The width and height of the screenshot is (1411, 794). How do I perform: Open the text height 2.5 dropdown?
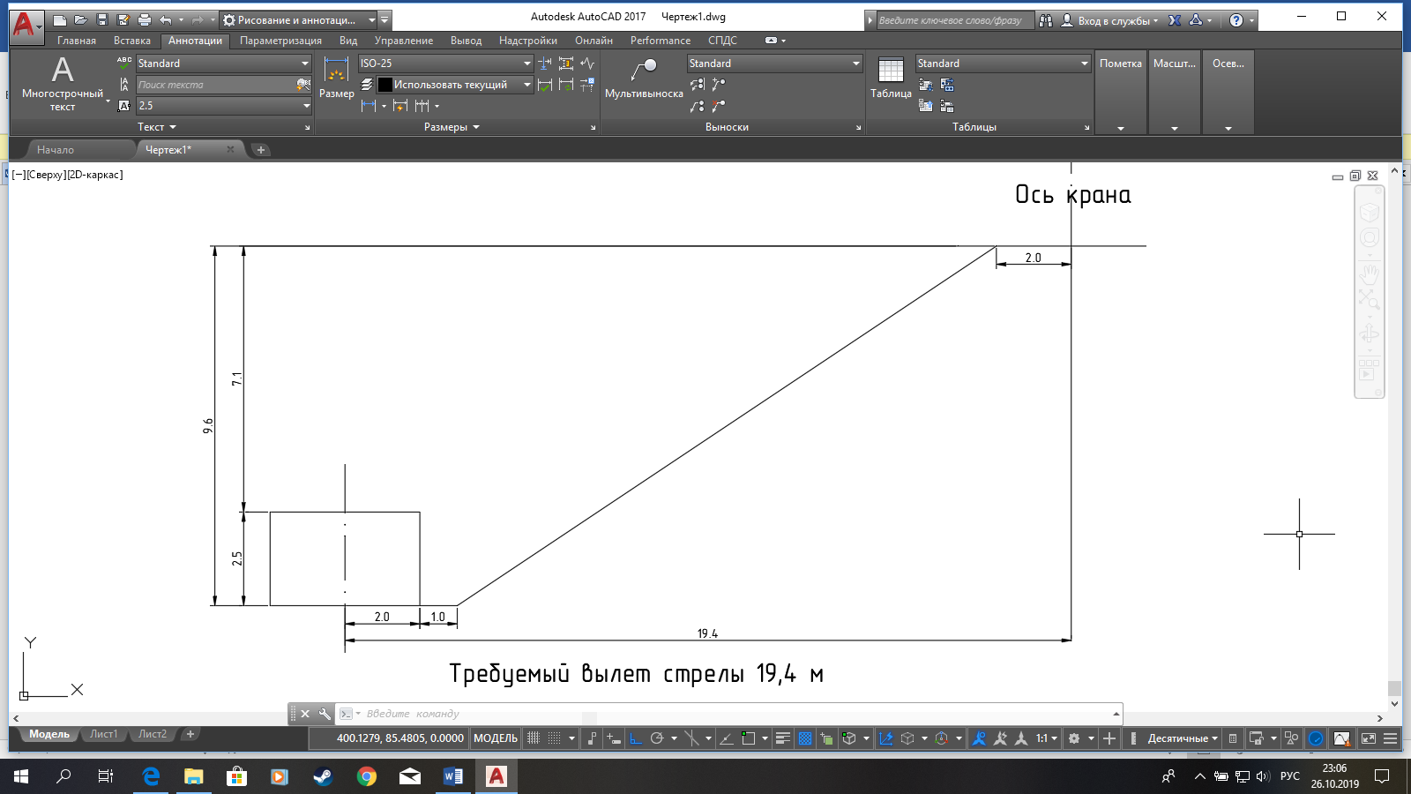coord(306,106)
